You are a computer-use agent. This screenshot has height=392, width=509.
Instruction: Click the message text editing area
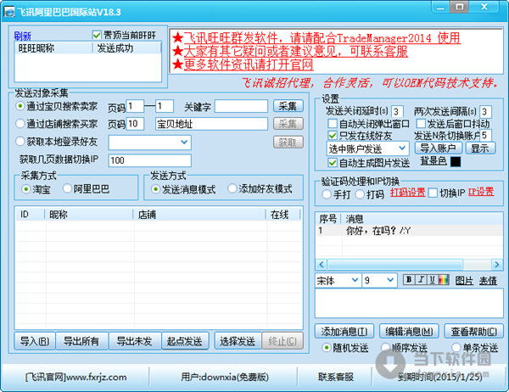point(409,304)
